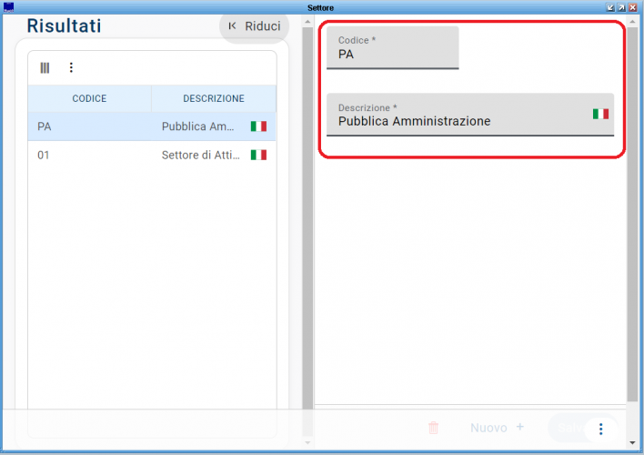Click the Riduci collapse button
Screen dimensions: 644x455
coord(254,26)
